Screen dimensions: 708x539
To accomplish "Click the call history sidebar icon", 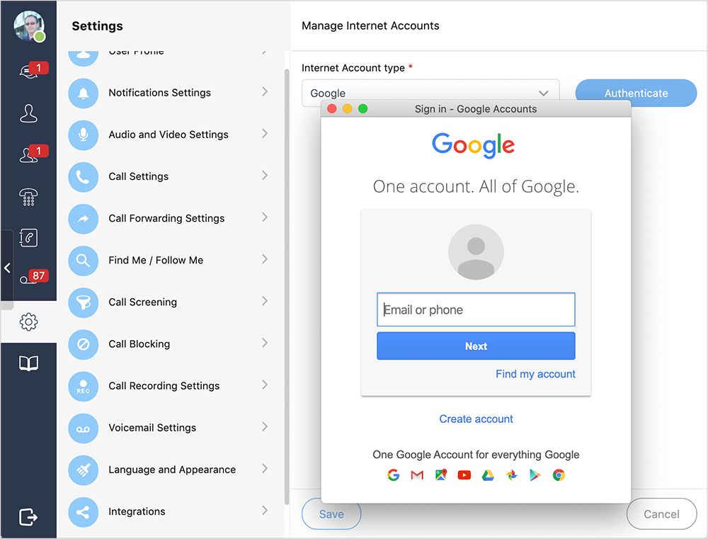I will coord(28,238).
